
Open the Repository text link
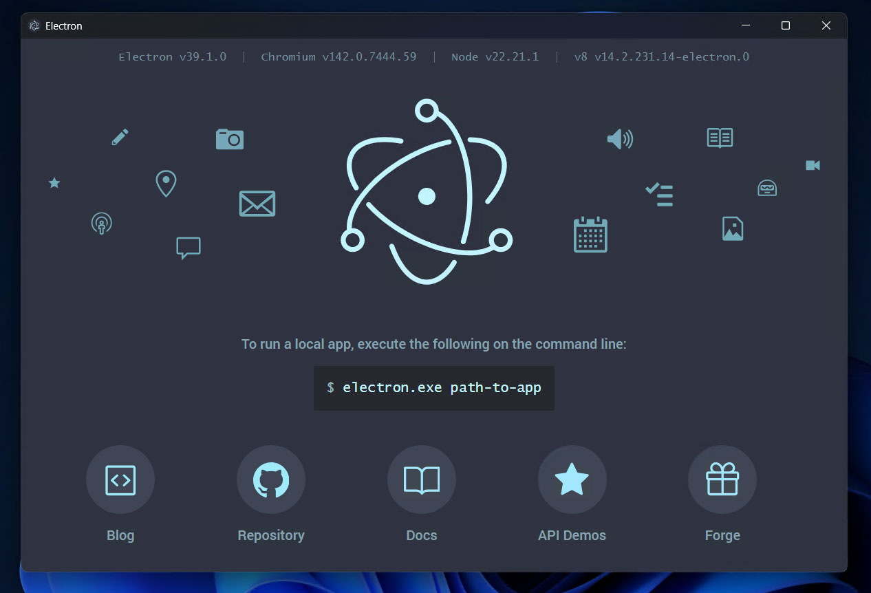(x=271, y=535)
